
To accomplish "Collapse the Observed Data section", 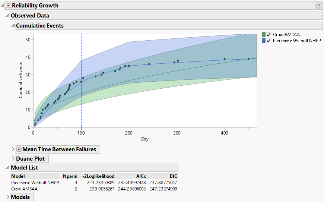I will [8, 16].
